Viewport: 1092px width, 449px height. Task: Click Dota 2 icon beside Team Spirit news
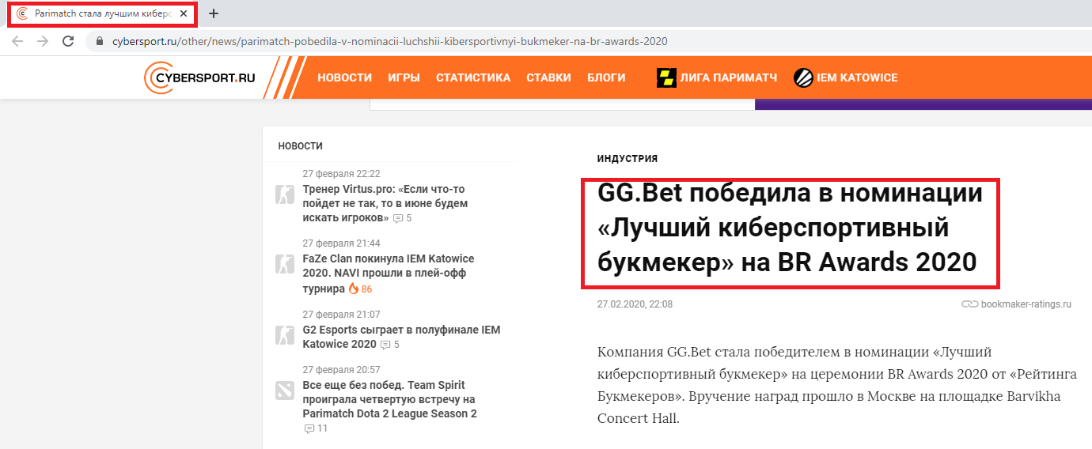point(284,390)
